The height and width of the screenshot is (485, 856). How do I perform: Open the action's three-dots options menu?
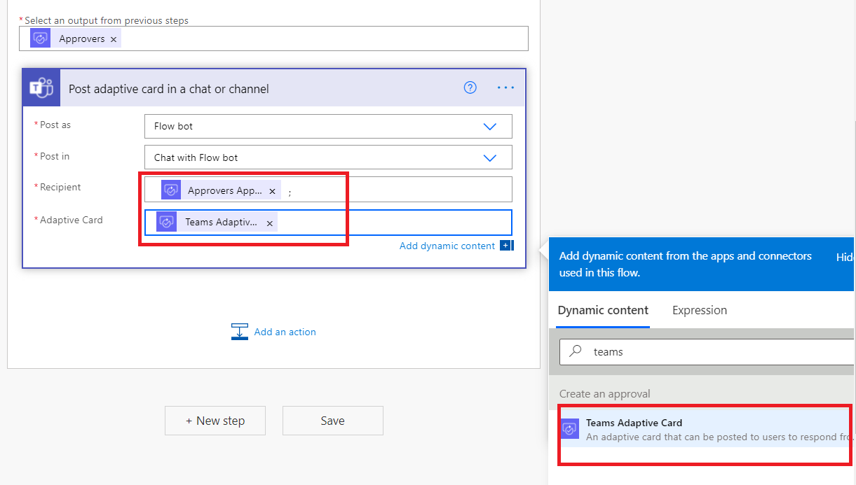click(505, 87)
